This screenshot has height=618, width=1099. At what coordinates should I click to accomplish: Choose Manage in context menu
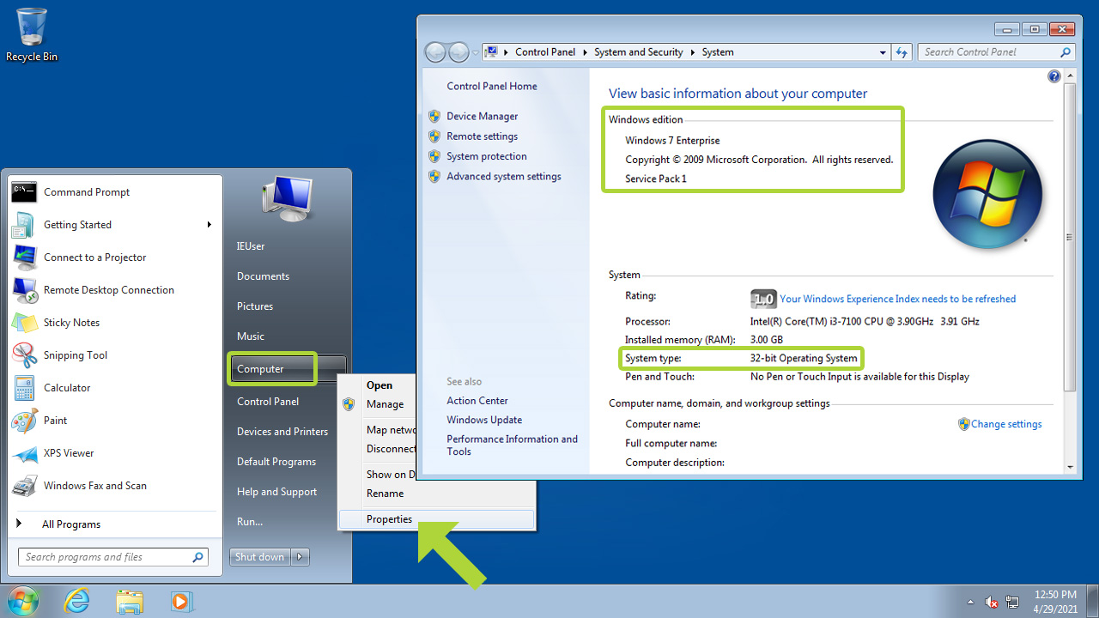385,404
